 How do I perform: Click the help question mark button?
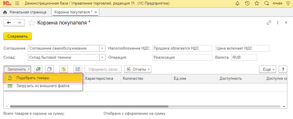[x=282, y=69]
